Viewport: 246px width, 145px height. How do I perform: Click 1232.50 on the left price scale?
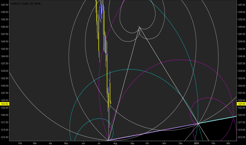4,78
